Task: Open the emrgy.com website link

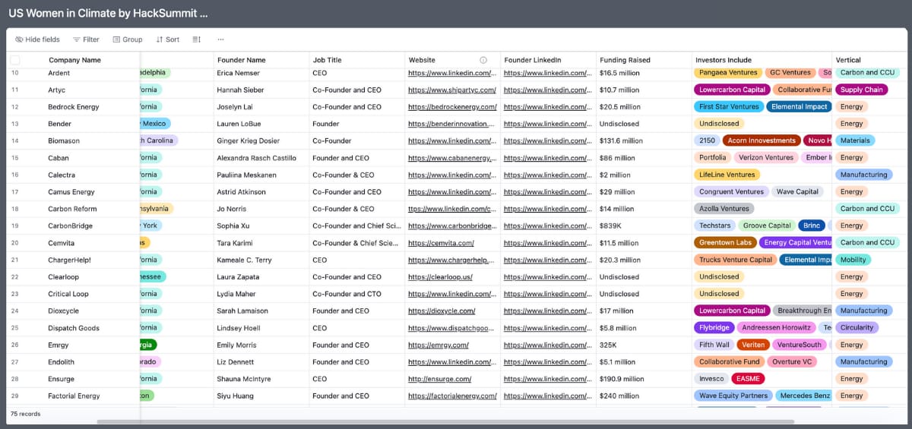Action: coord(439,345)
